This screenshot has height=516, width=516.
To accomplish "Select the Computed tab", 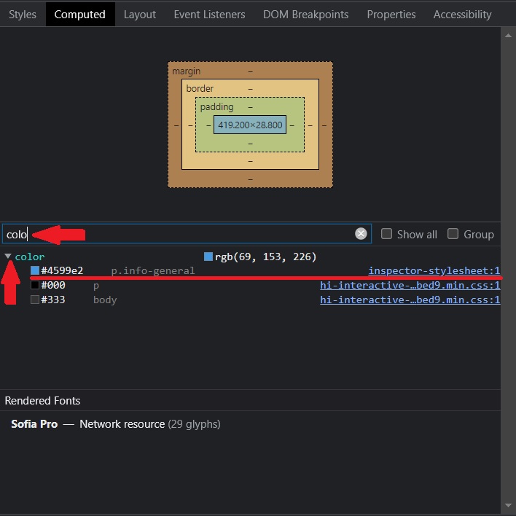I will [x=80, y=15].
